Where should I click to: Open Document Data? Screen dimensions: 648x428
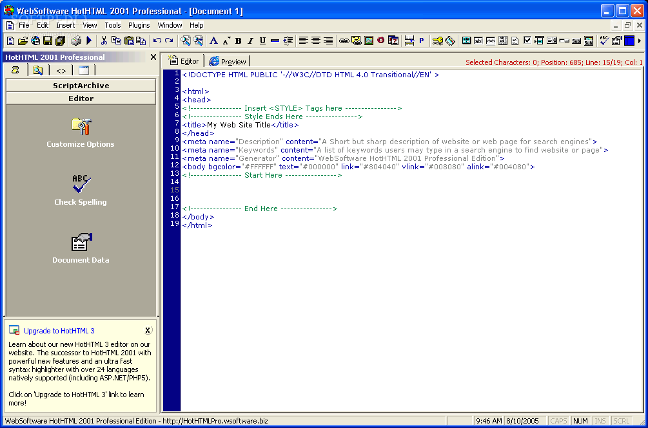tap(81, 248)
